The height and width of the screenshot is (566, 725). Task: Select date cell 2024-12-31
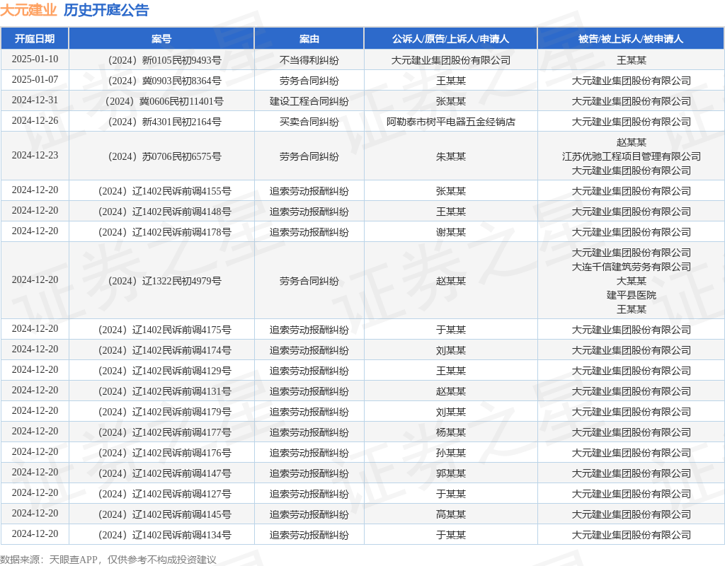click(x=35, y=100)
